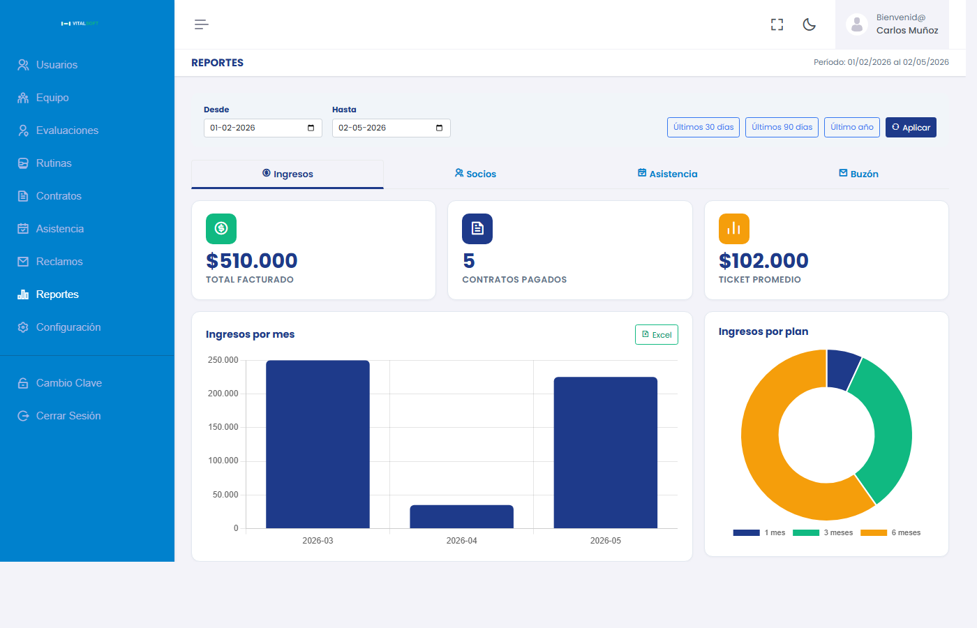Export Ingresos por mes to Excel

[x=657, y=335]
